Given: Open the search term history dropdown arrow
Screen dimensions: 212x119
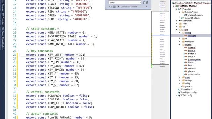Looking at the screenshot, I should [140, 3].
